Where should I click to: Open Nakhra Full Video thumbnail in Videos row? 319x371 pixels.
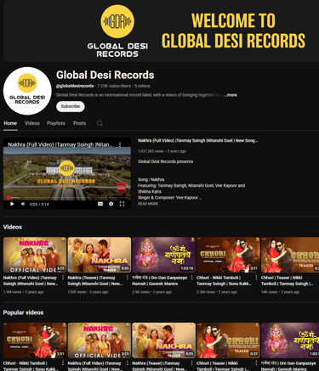35,255
